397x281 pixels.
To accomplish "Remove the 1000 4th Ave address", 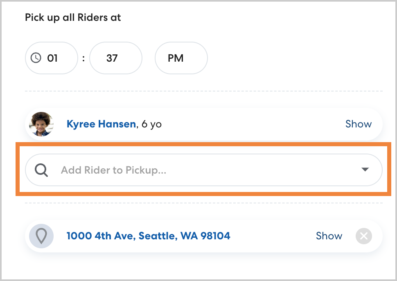I will tap(363, 236).
